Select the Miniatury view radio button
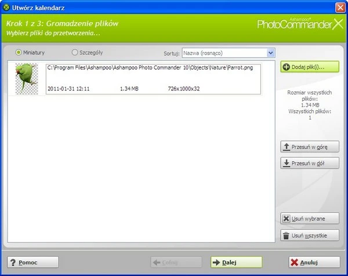This screenshot has height=276, width=348. pos(19,52)
